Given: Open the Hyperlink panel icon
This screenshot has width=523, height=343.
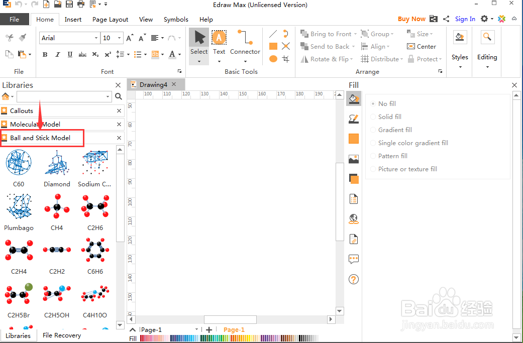Looking at the screenshot, I should (354, 219).
